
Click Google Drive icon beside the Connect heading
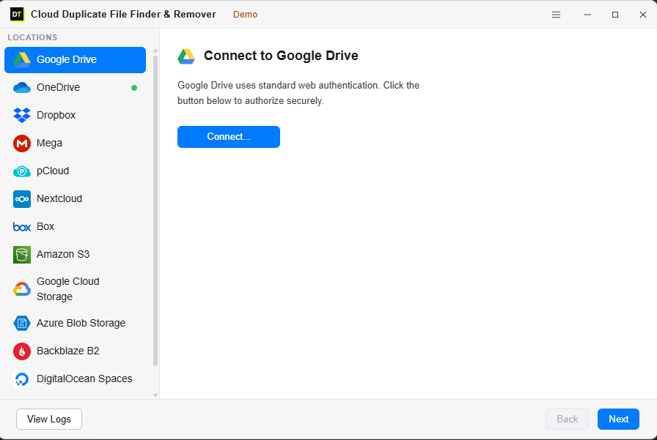(x=186, y=56)
